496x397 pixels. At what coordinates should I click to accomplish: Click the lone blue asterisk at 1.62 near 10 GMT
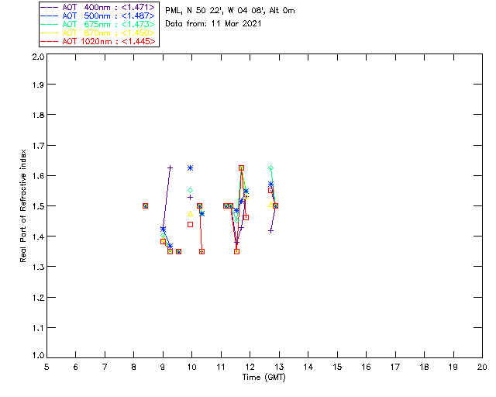pos(190,167)
